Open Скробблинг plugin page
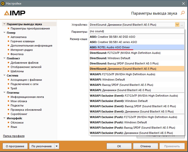Image resolution: width=188 pixels, height=152 pixels. [x=19, y=114]
